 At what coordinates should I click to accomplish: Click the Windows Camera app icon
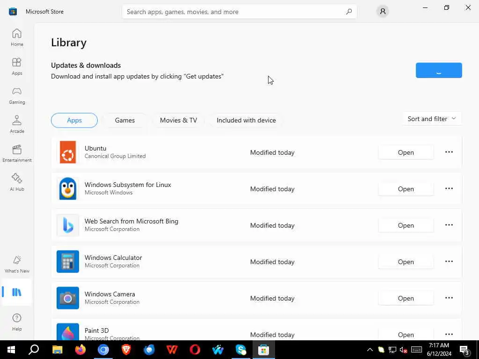point(68,298)
